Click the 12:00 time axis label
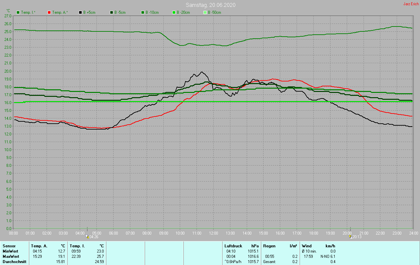 (214, 233)
